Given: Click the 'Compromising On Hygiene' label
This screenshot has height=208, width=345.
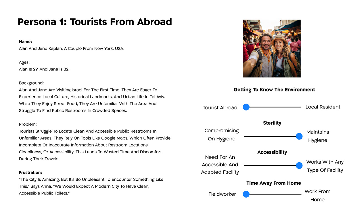Looking at the screenshot, I should point(221,135).
